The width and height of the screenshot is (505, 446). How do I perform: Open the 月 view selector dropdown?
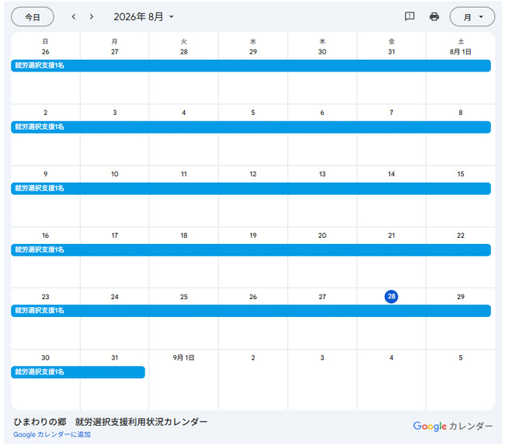point(472,17)
